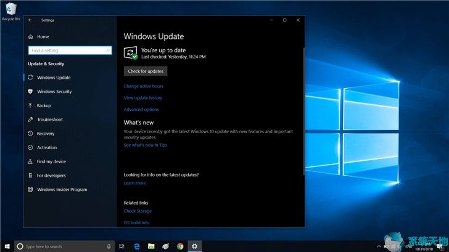Open Advanced options link
The height and width of the screenshot is (252, 449).
coord(141,110)
